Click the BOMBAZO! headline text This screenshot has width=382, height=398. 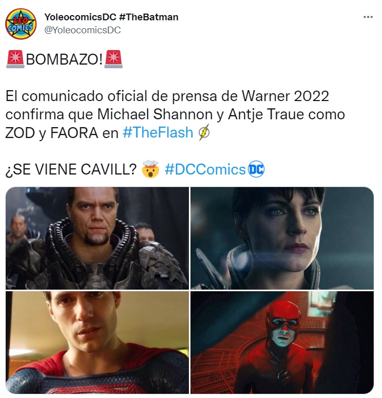coord(64,59)
